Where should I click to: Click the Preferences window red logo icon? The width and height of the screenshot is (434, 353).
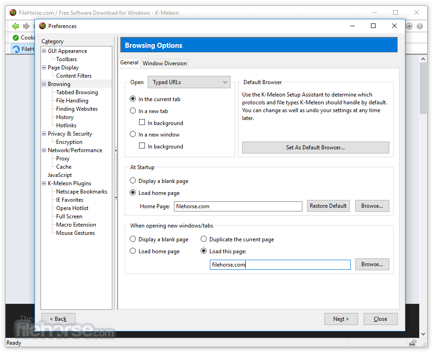42,26
